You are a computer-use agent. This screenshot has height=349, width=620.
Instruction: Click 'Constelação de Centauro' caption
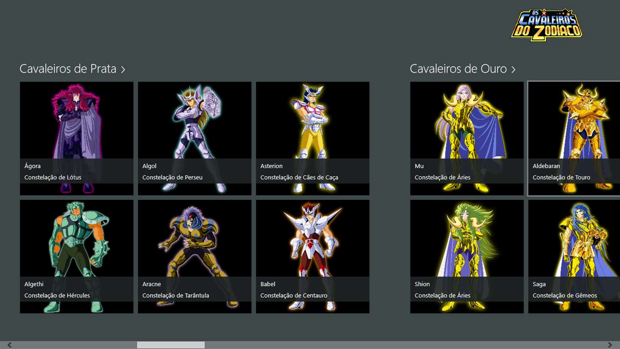tap(294, 296)
